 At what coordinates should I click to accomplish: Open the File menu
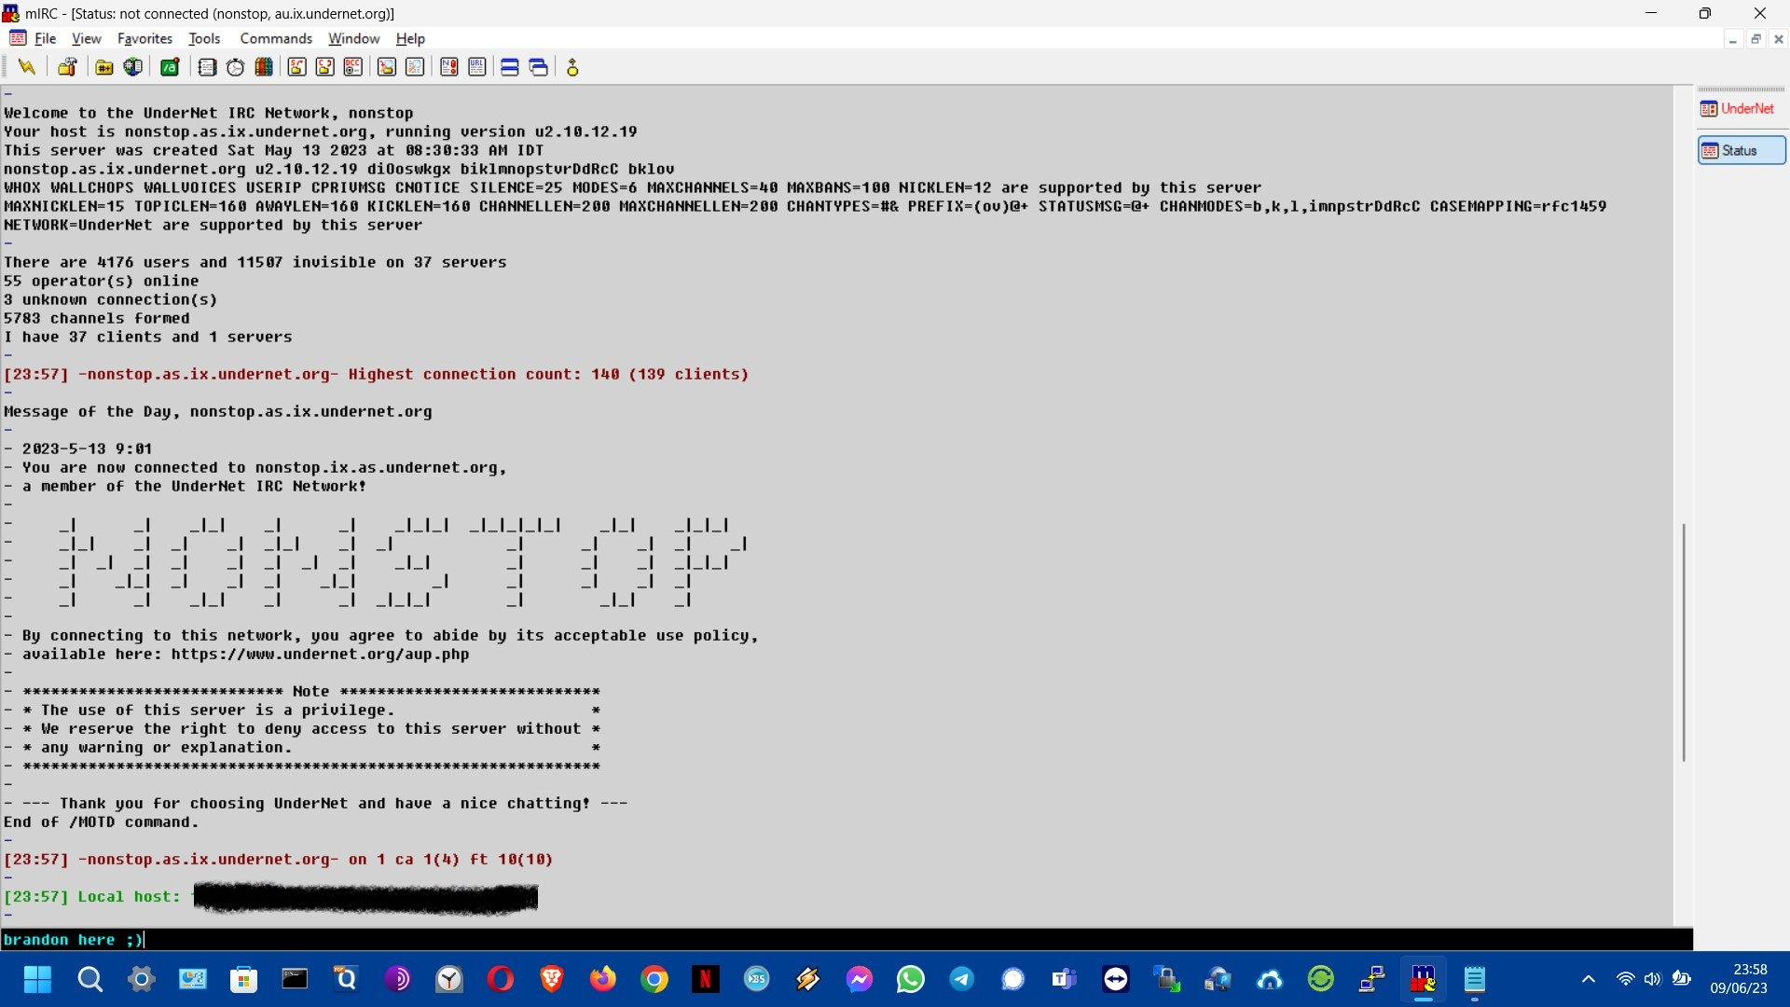pos(46,38)
